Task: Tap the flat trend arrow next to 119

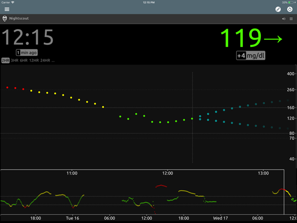Action: 273,39
